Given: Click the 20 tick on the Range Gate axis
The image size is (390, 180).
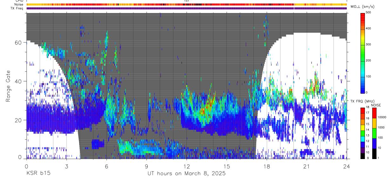Looking at the screenshot, I should point(19,120).
